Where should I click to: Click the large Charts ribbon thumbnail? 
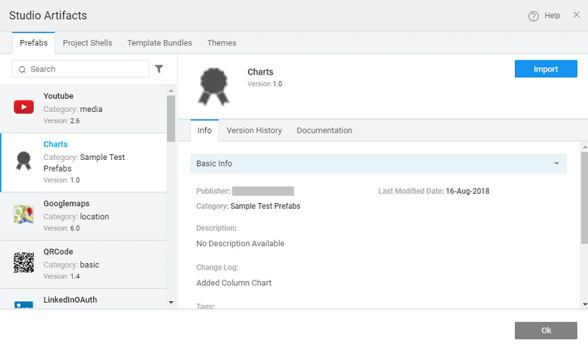[x=214, y=86]
